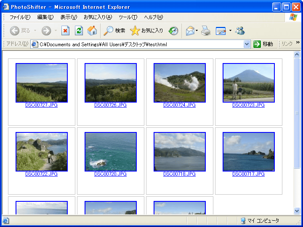Click the DSC00724 steaming hillside thumbnail

click(180, 83)
